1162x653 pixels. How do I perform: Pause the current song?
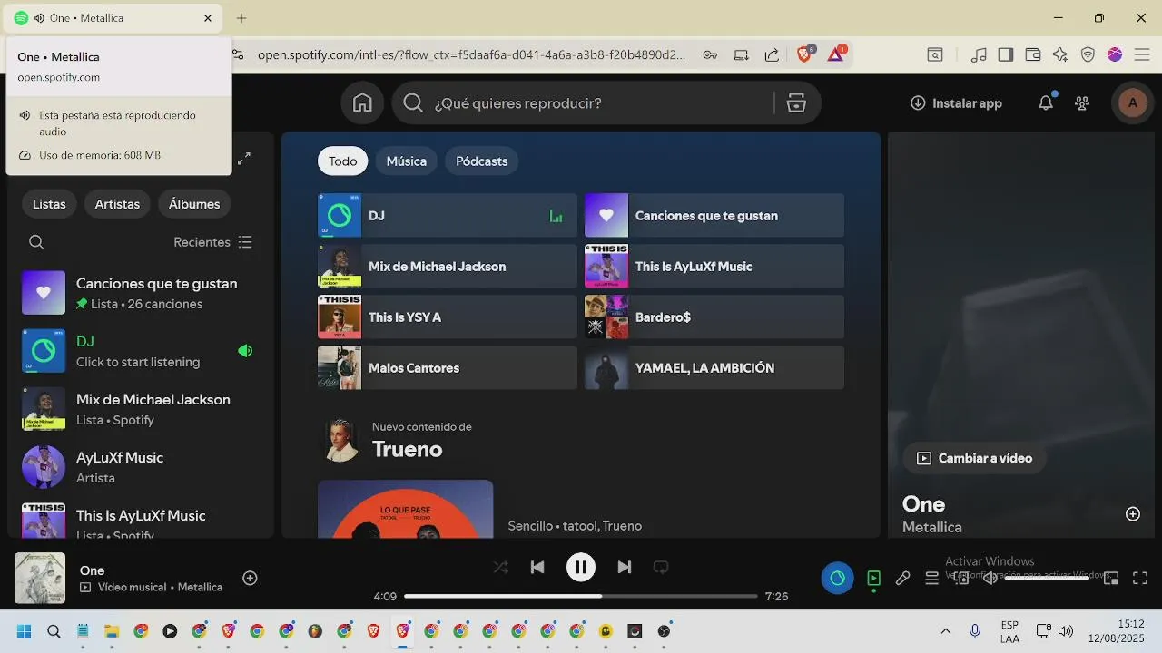(581, 568)
